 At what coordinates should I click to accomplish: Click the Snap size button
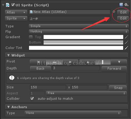coord(118,88)
